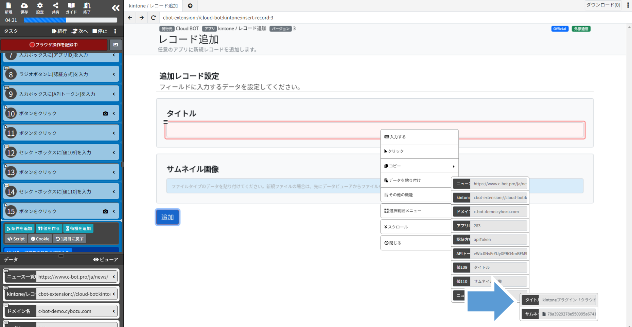The width and height of the screenshot is (632, 327).
Task: Click camera icon on step 10
Action: (105, 114)
